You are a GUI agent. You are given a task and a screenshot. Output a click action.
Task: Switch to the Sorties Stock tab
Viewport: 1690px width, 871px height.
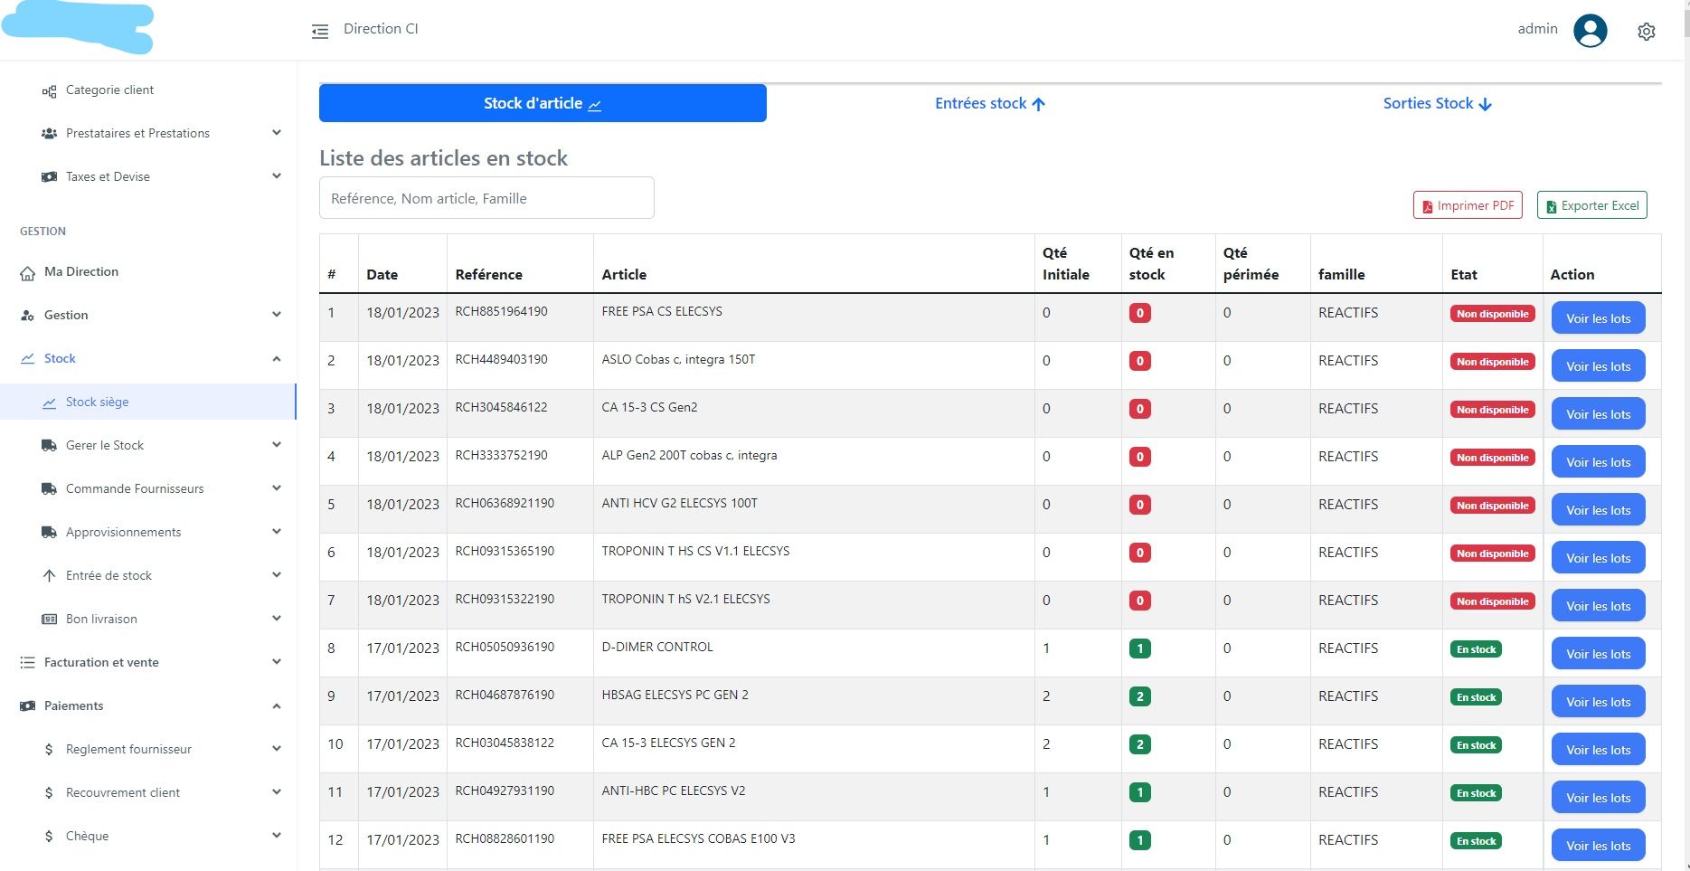tap(1437, 104)
